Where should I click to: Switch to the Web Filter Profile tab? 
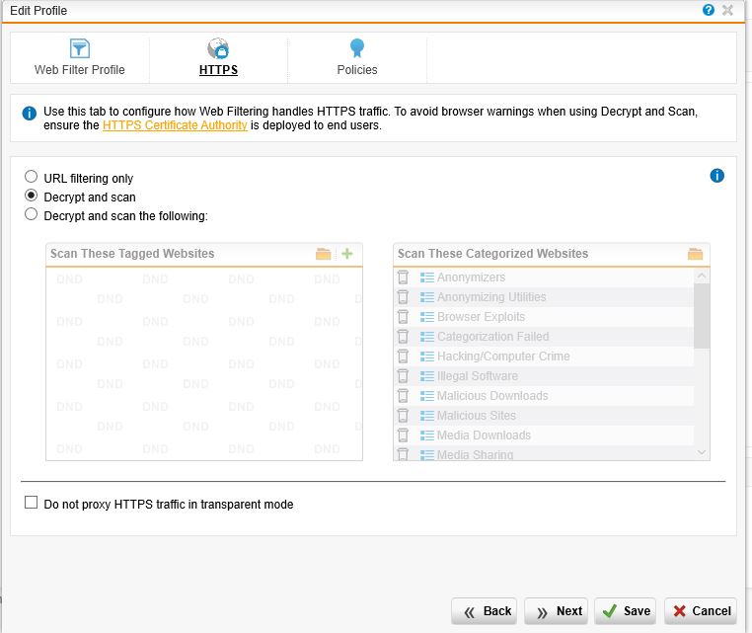pos(80,57)
